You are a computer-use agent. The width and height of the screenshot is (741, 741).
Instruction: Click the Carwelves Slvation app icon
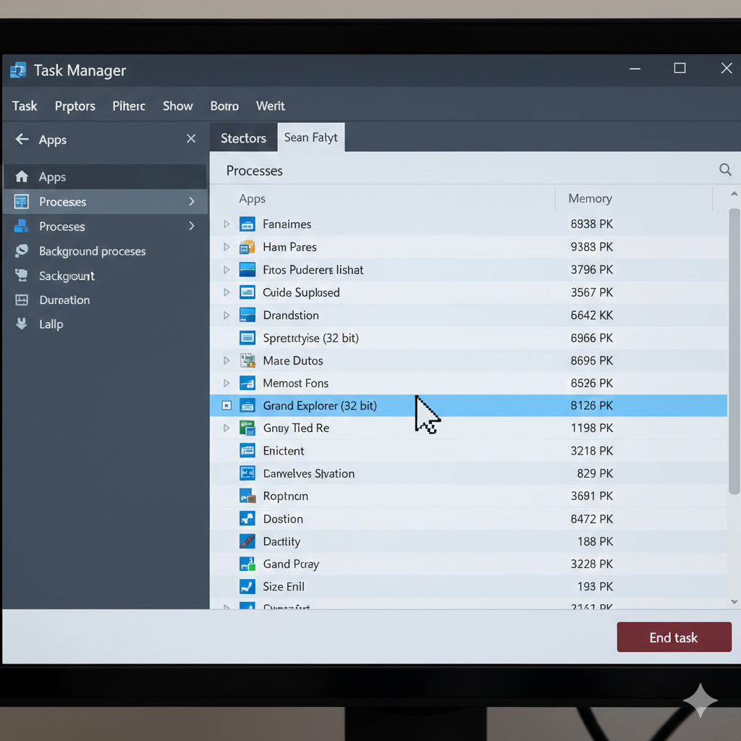click(247, 473)
